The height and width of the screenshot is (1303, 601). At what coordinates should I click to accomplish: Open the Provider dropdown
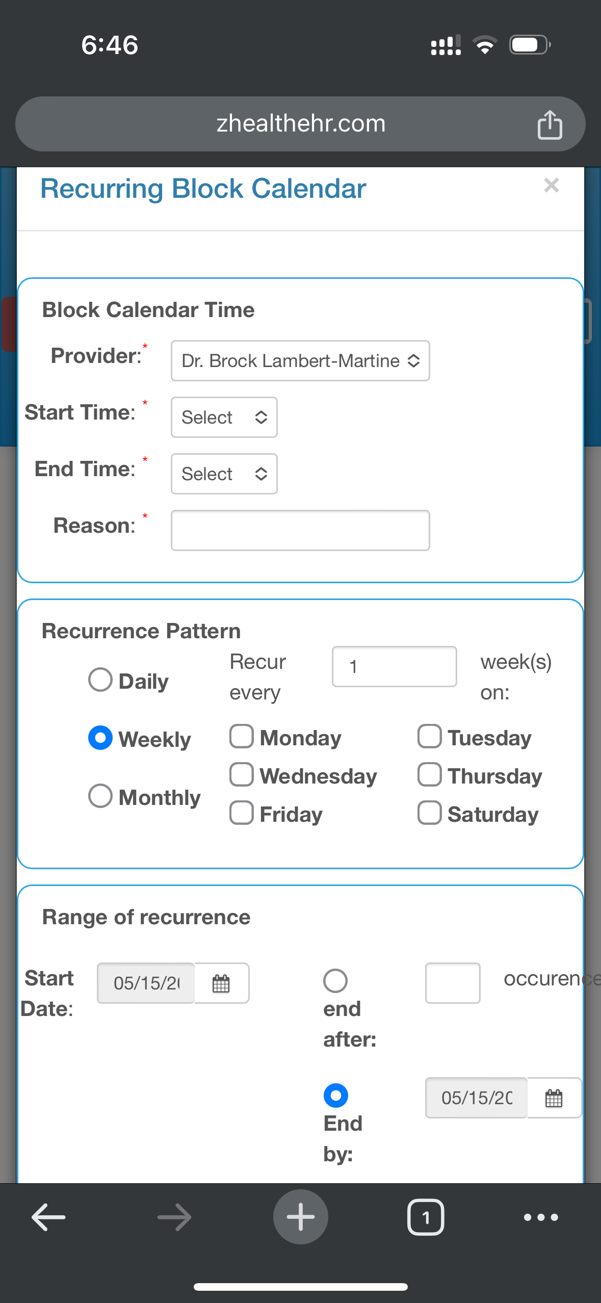click(x=300, y=360)
